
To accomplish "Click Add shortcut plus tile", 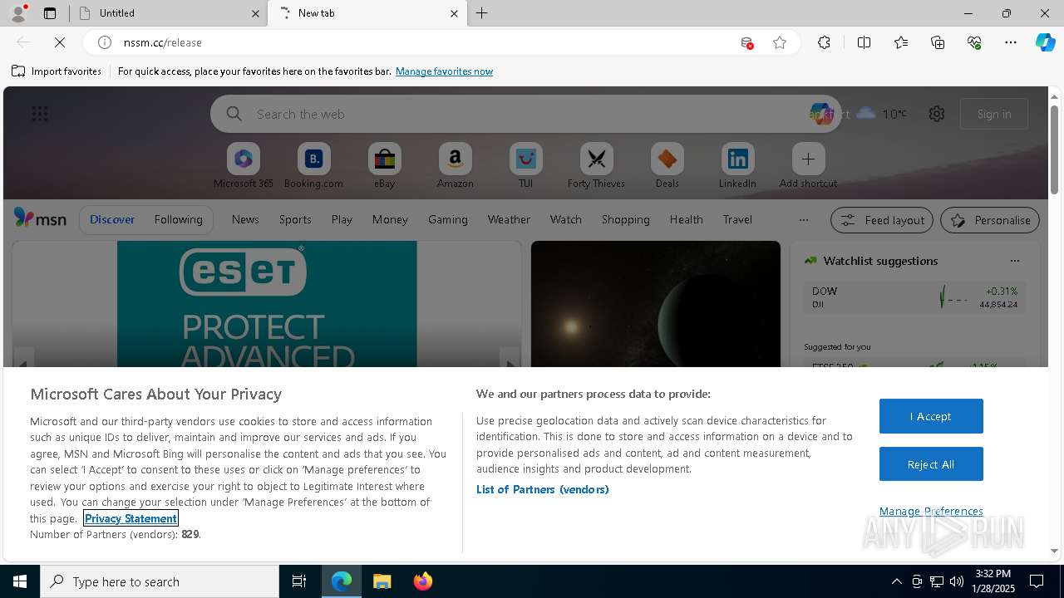I will click(x=808, y=166).
